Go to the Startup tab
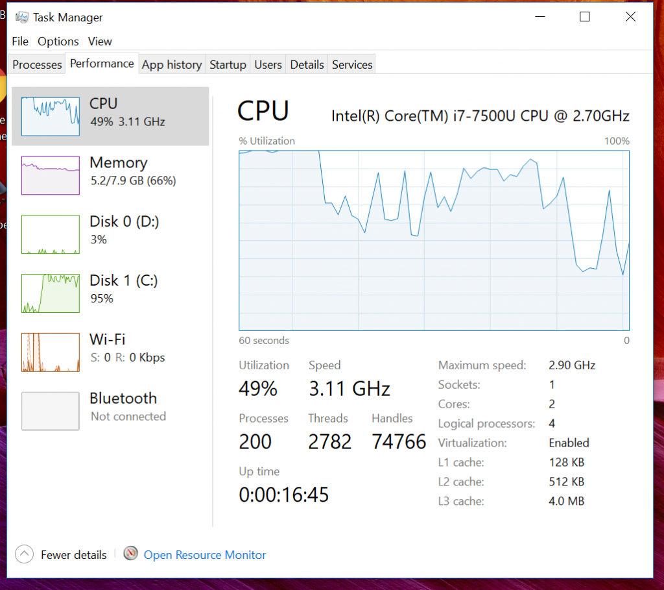The height and width of the screenshot is (590, 664). point(228,64)
